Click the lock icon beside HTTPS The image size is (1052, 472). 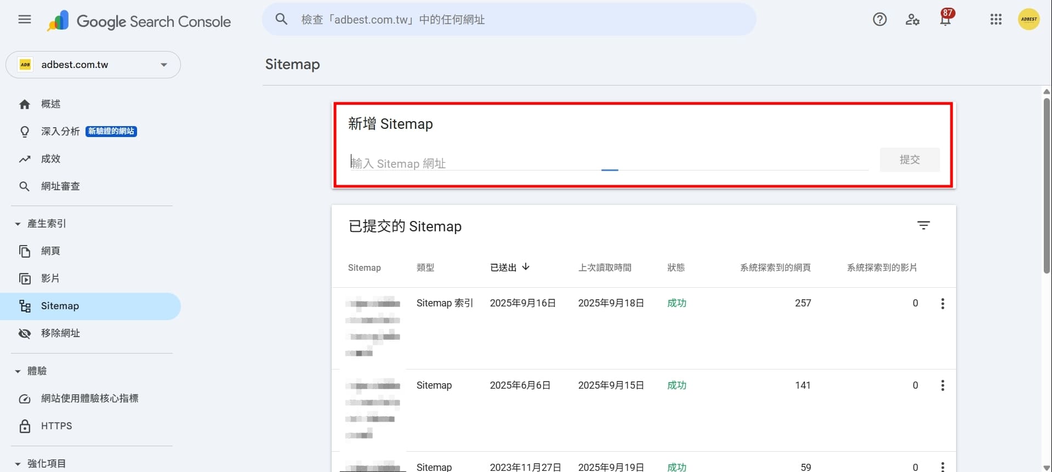(25, 426)
